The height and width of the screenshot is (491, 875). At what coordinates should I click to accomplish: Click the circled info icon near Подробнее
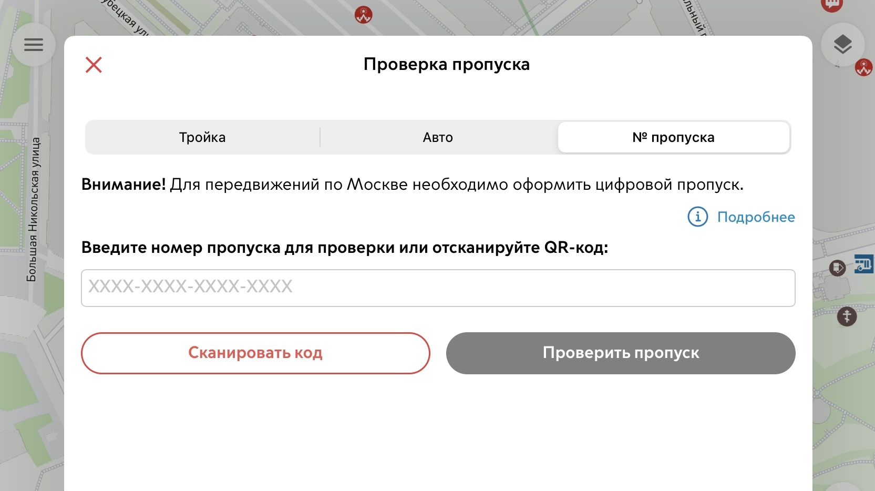(x=697, y=217)
